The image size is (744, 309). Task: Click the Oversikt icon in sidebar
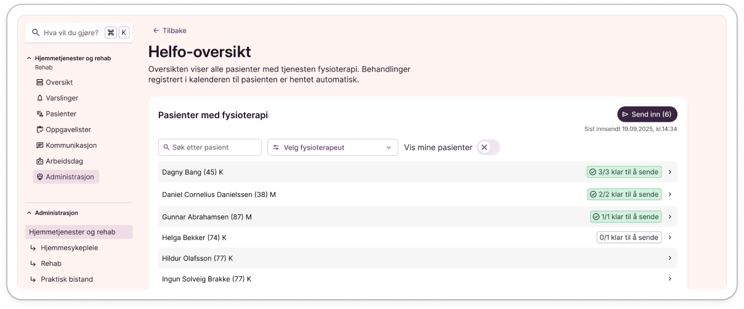click(40, 82)
